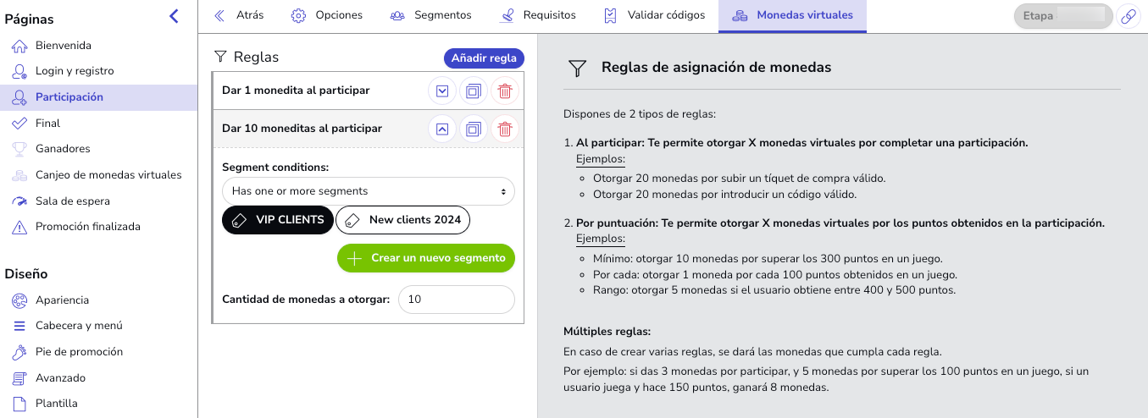Image resolution: width=1148 pixels, height=418 pixels.
Task: Toggle the New clients 2024 segment tag
Action: pos(403,220)
